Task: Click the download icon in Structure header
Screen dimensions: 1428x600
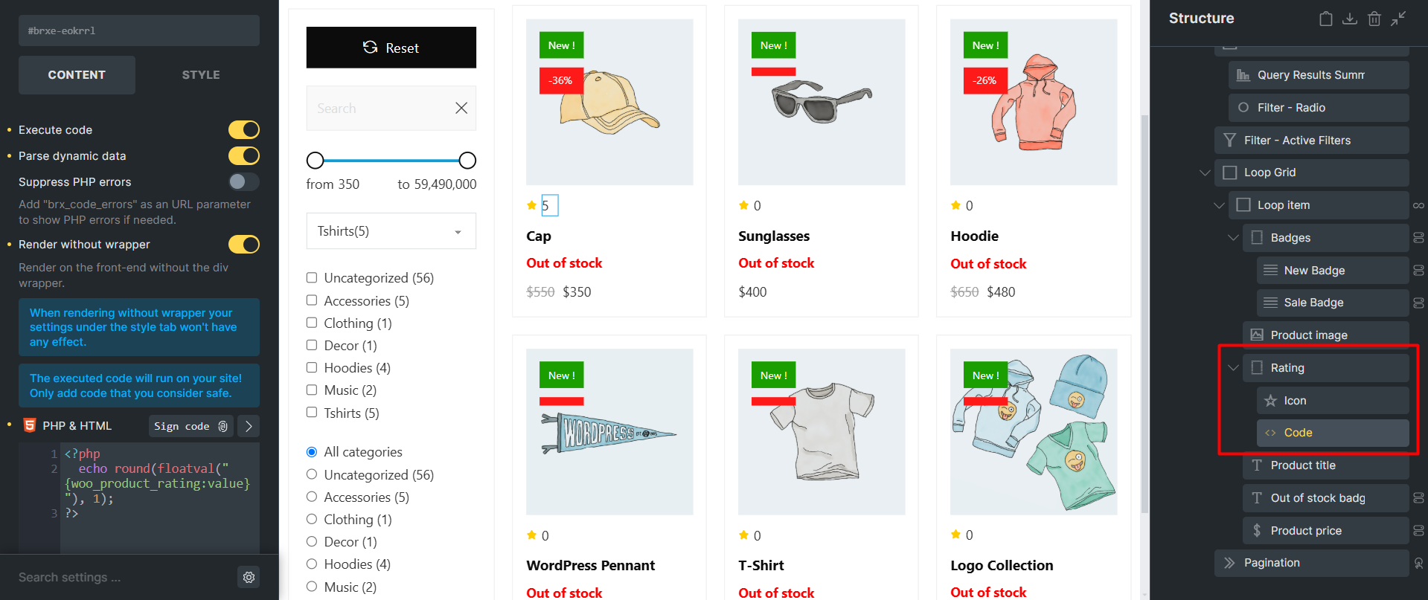Action: click(1350, 19)
